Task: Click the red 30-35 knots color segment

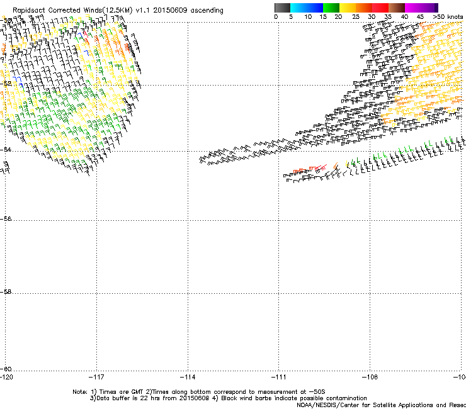Action: 380,8
